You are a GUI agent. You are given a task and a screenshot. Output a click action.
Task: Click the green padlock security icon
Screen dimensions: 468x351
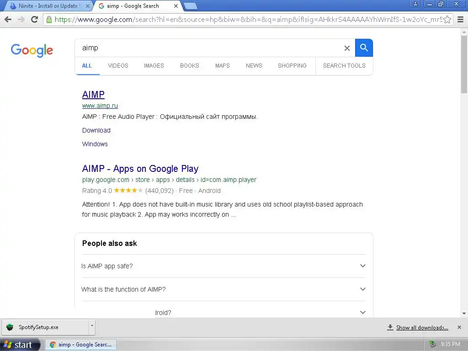(x=49, y=19)
